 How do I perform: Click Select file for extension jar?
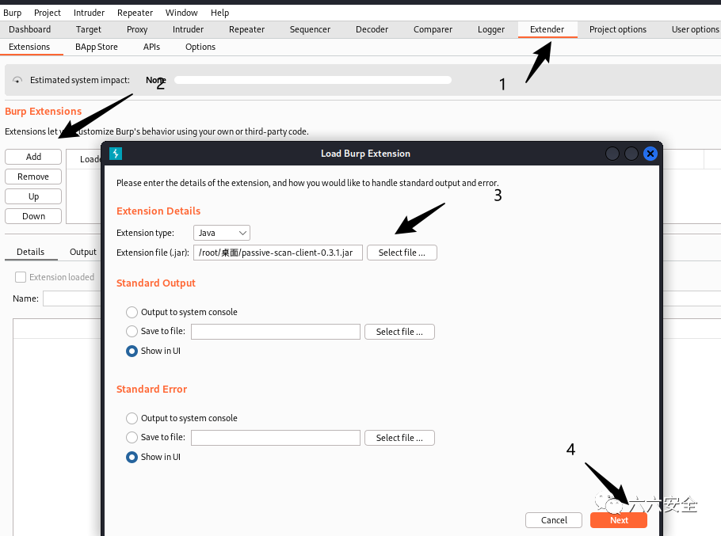click(x=402, y=253)
